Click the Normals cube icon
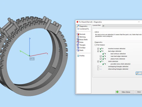Screen dimensions: 142x107 click(x=78, y=34)
